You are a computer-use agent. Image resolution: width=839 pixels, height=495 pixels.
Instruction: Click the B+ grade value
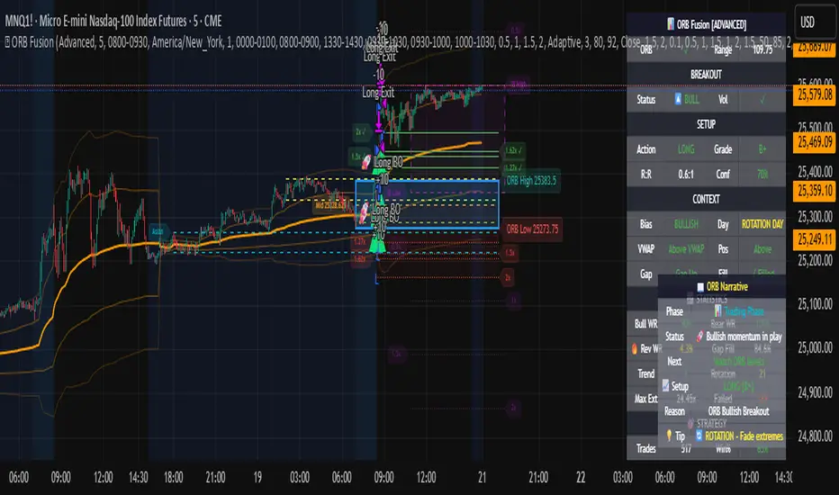(x=762, y=149)
